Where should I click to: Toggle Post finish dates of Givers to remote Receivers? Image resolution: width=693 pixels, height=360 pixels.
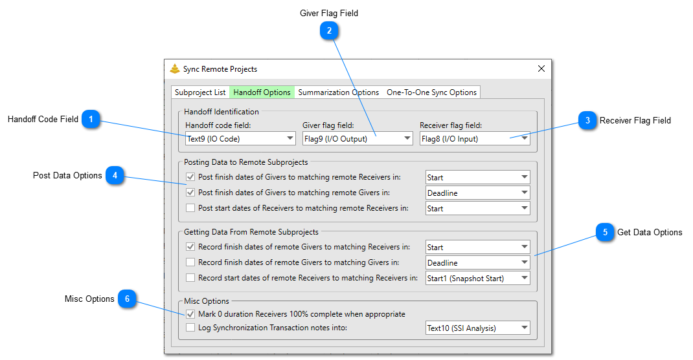click(x=190, y=177)
